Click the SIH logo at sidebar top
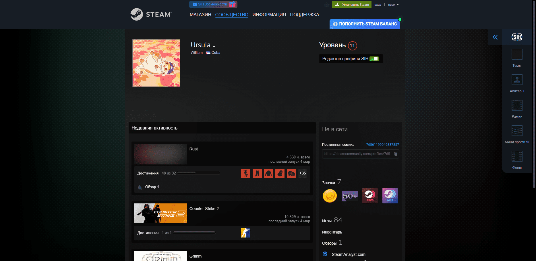The image size is (536, 261). click(x=517, y=37)
